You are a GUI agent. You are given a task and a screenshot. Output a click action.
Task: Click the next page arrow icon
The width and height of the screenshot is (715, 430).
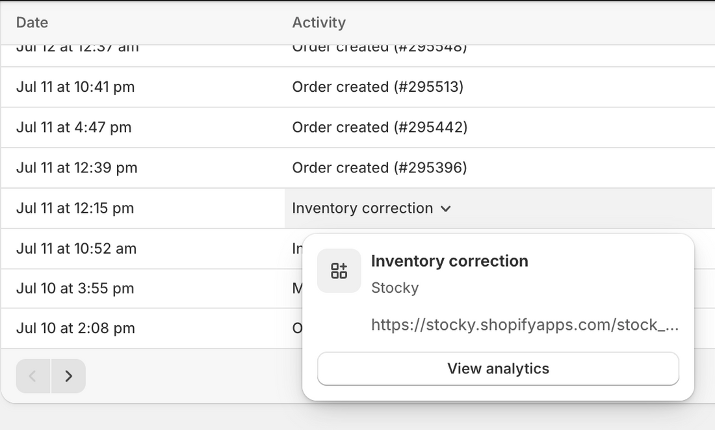[68, 376]
